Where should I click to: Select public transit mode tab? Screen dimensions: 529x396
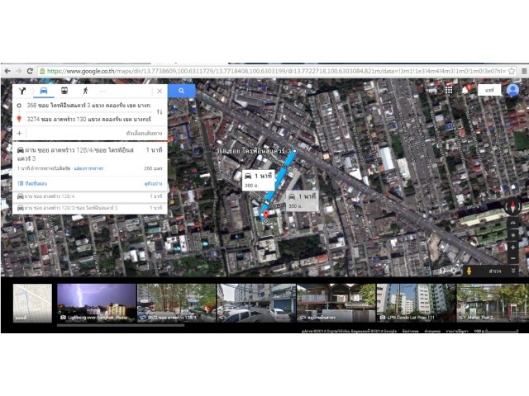64,91
